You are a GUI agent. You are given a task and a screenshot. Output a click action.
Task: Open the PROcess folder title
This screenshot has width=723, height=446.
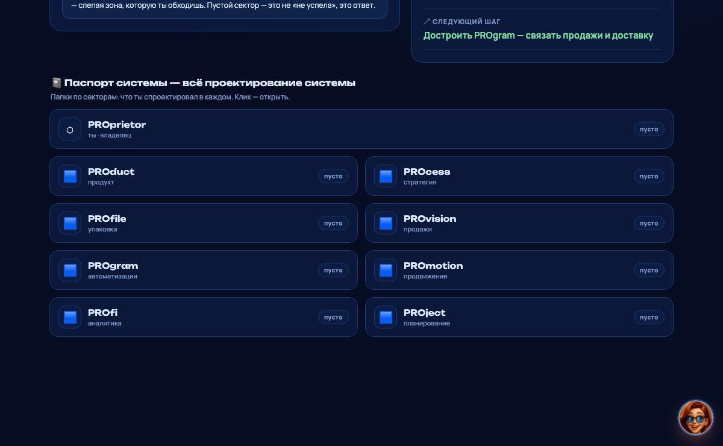tap(427, 172)
